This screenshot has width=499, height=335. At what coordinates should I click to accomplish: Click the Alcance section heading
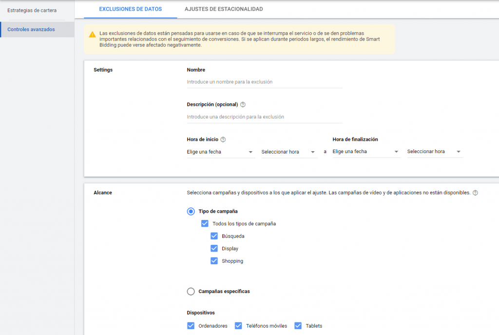point(102,193)
